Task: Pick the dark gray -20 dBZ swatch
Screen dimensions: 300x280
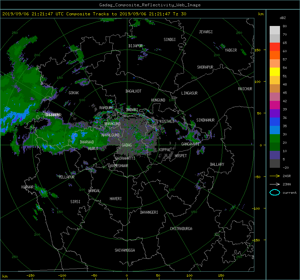Action: click(x=275, y=163)
